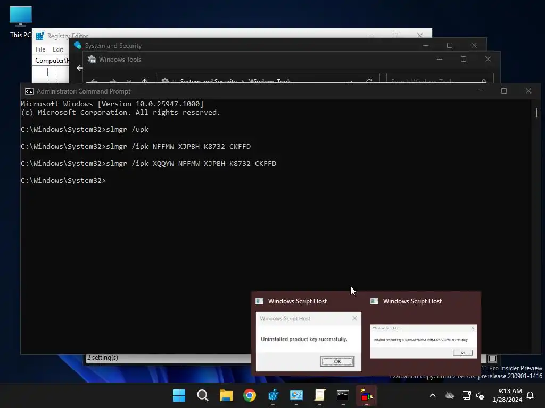Open the clock showing 9:13 AM
This screenshot has width=545, height=408.
tap(507, 395)
